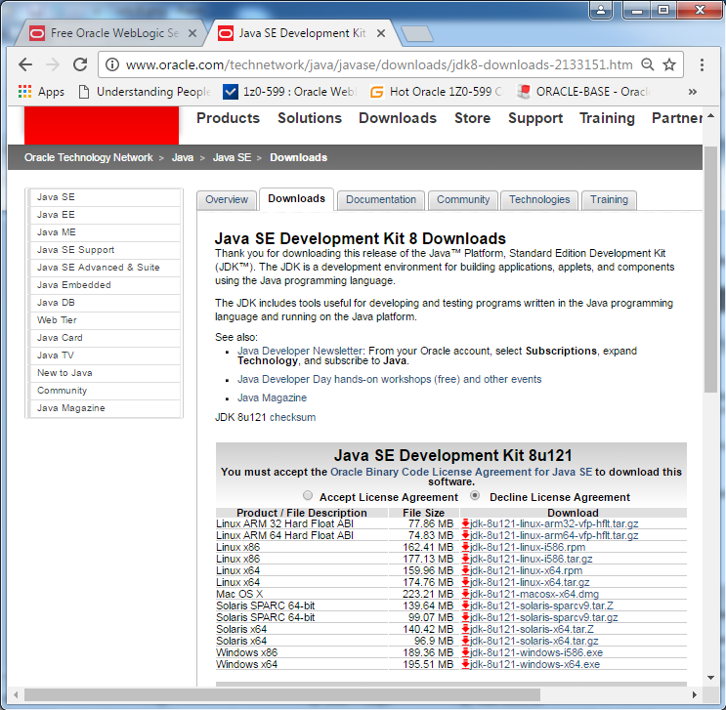Open the Hot Oracle 1Z0-599 bookmark

(436, 92)
